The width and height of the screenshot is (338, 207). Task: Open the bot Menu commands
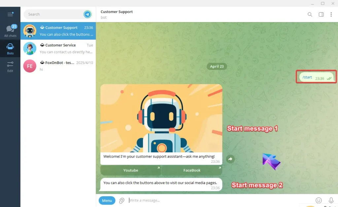pyautogui.click(x=107, y=200)
